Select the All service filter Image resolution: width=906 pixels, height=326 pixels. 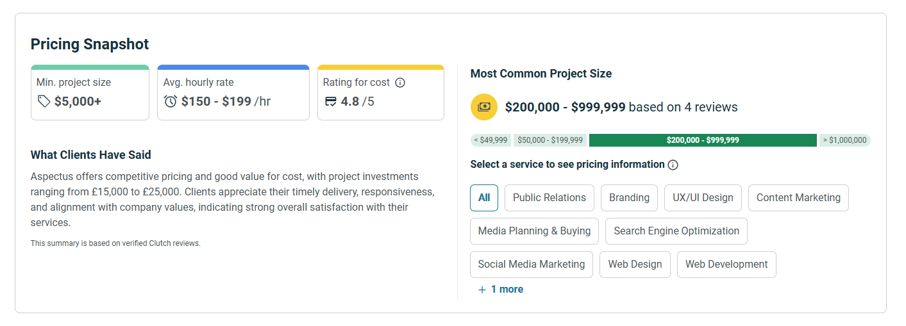[x=484, y=198]
